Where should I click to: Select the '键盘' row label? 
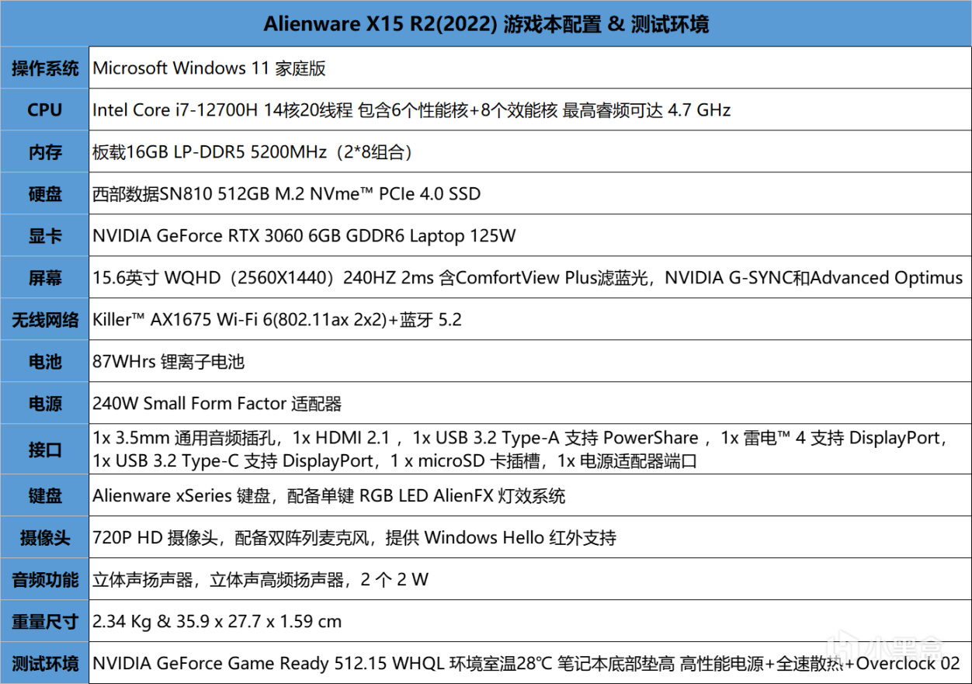[x=44, y=495]
